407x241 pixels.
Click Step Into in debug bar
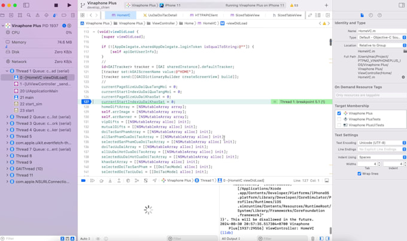click(x=110, y=180)
